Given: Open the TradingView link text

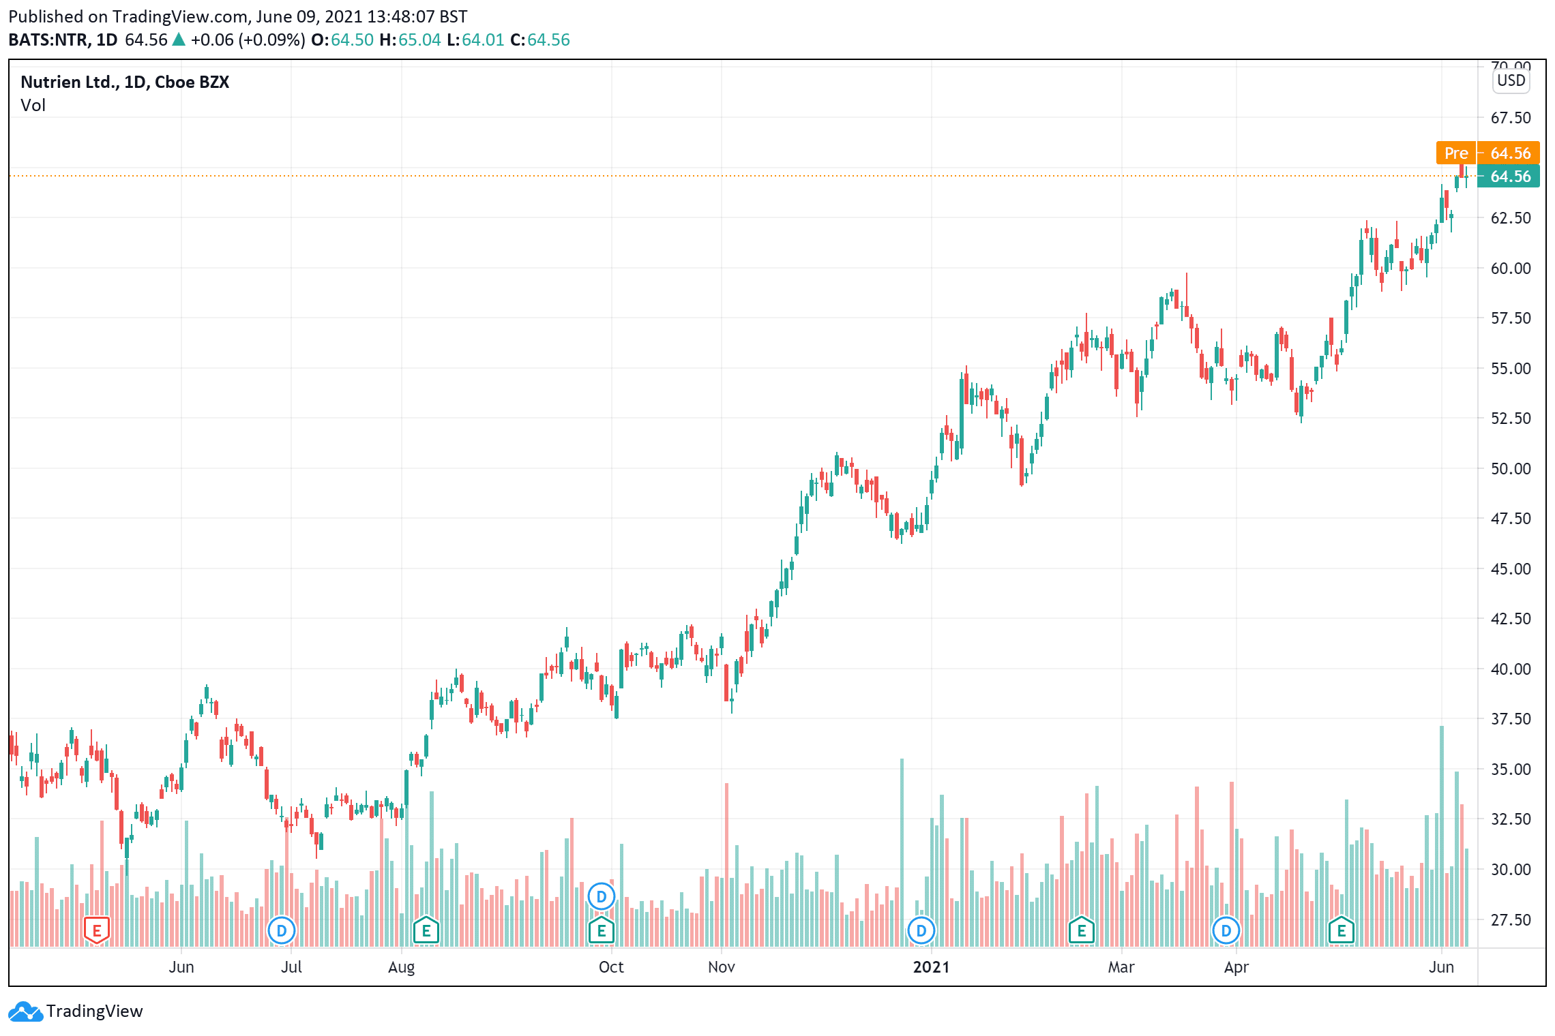Looking at the screenshot, I should click(95, 1011).
